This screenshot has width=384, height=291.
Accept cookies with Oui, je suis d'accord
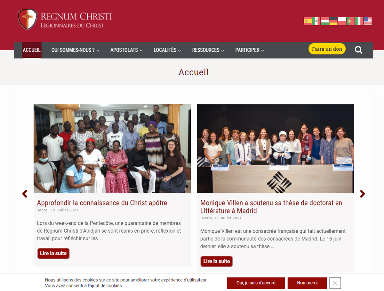[256, 283]
